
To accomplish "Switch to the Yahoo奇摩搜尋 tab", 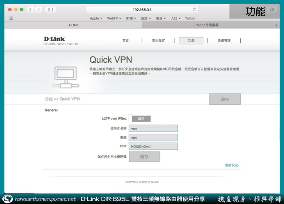I will [207, 25].
